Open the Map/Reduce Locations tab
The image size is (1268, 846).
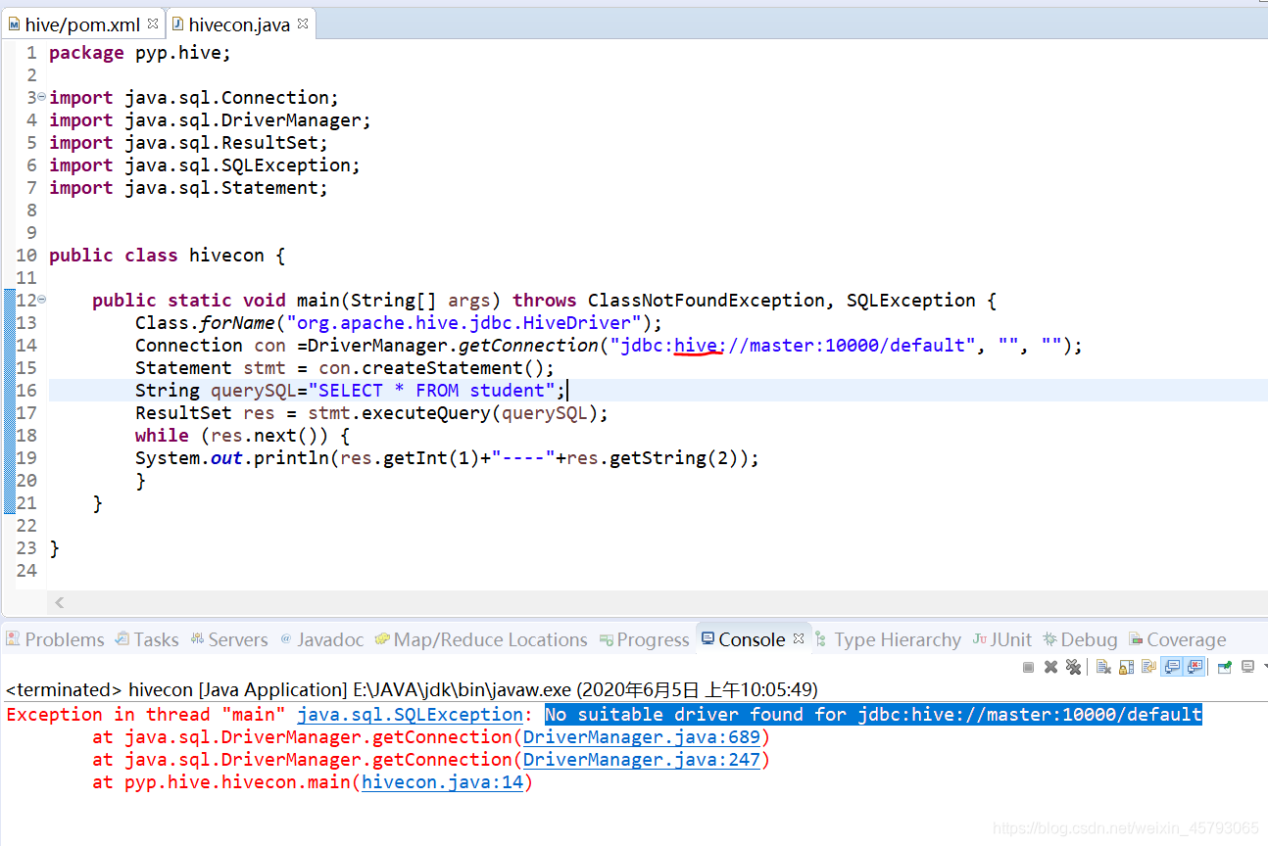click(481, 639)
